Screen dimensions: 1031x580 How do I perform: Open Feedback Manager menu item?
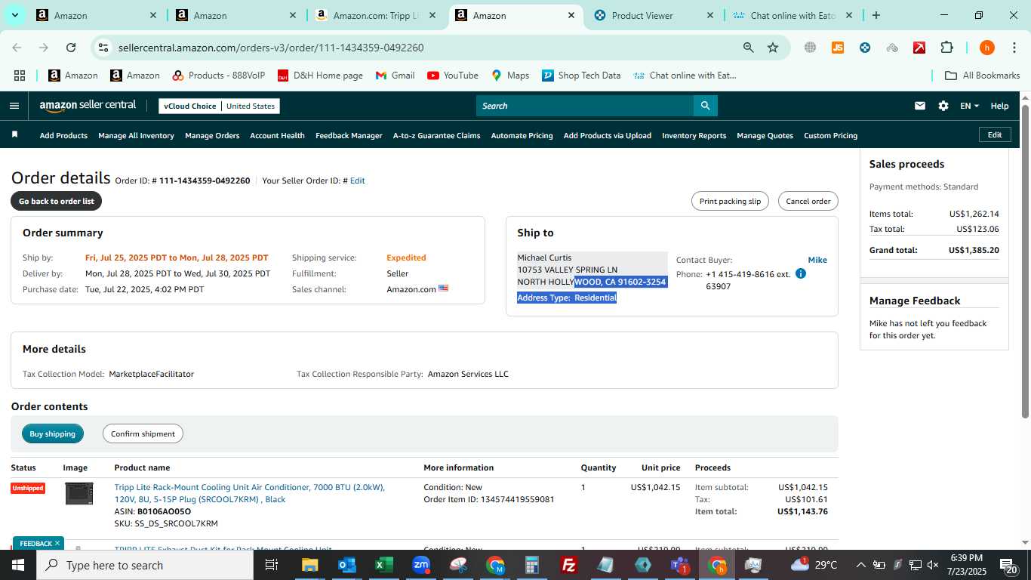click(x=349, y=136)
